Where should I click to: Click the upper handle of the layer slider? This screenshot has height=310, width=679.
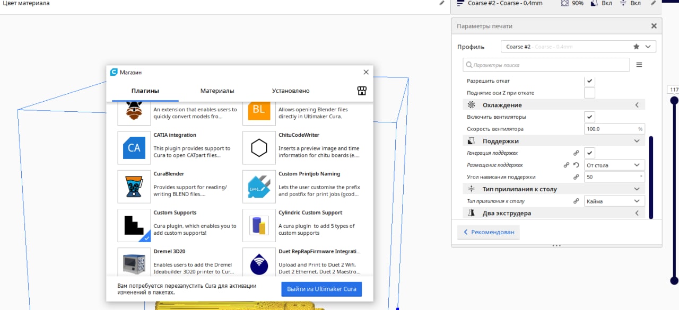point(674,100)
